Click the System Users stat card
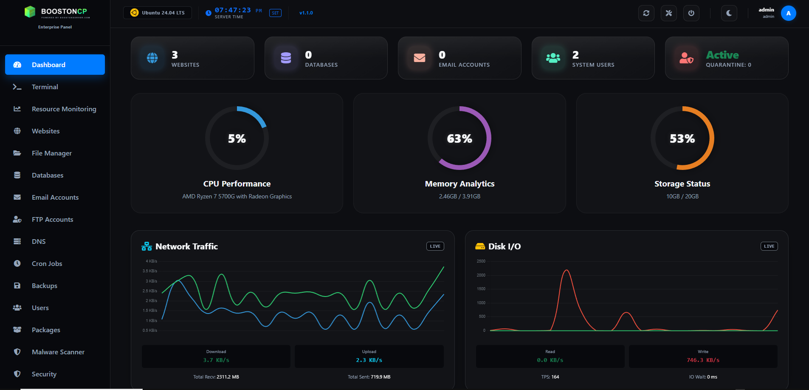 coord(593,58)
